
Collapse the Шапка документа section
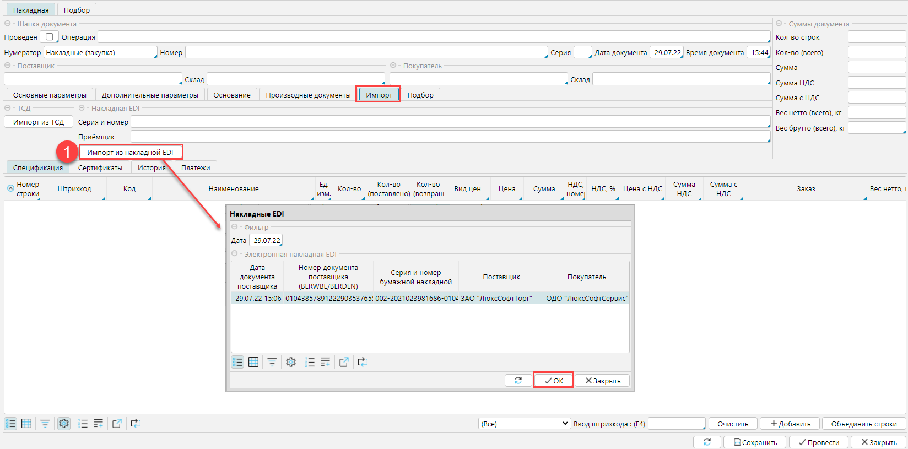coord(8,24)
